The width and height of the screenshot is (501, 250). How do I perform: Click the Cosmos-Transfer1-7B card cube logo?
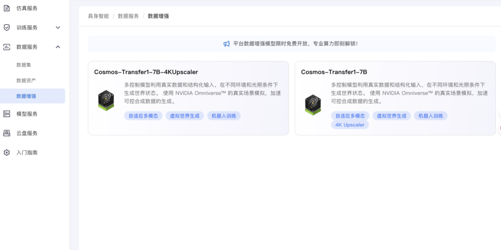(x=313, y=104)
